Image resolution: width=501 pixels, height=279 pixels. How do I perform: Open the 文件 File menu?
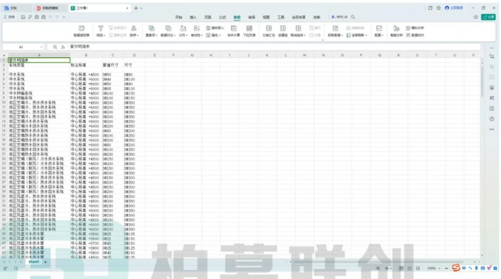(x=10, y=17)
